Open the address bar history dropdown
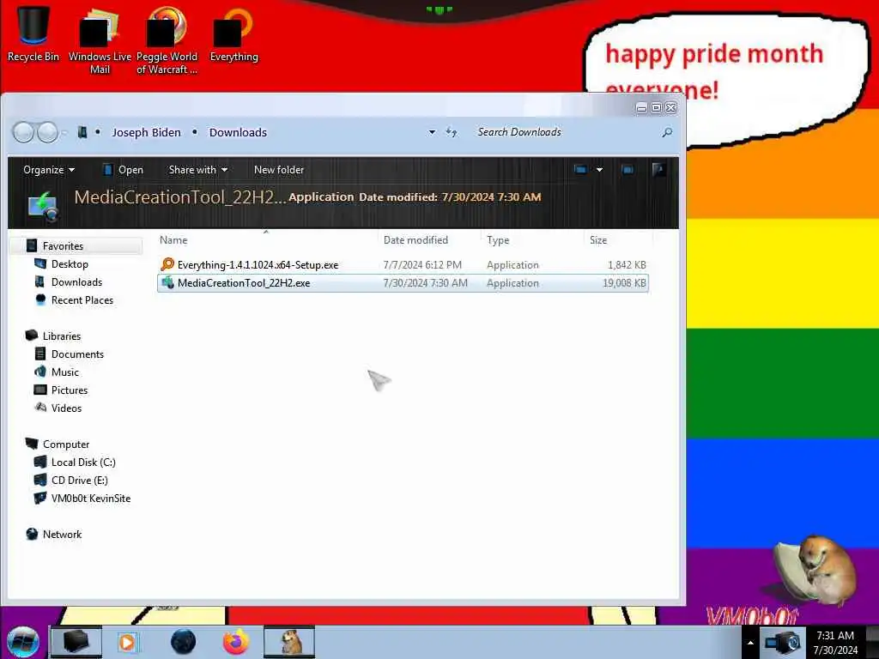This screenshot has width=879, height=659. point(432,132)
